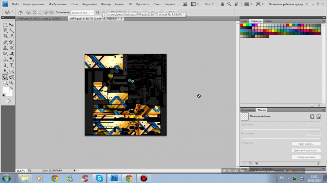Click the Rotate View tool icon

[x=236, y=4]
